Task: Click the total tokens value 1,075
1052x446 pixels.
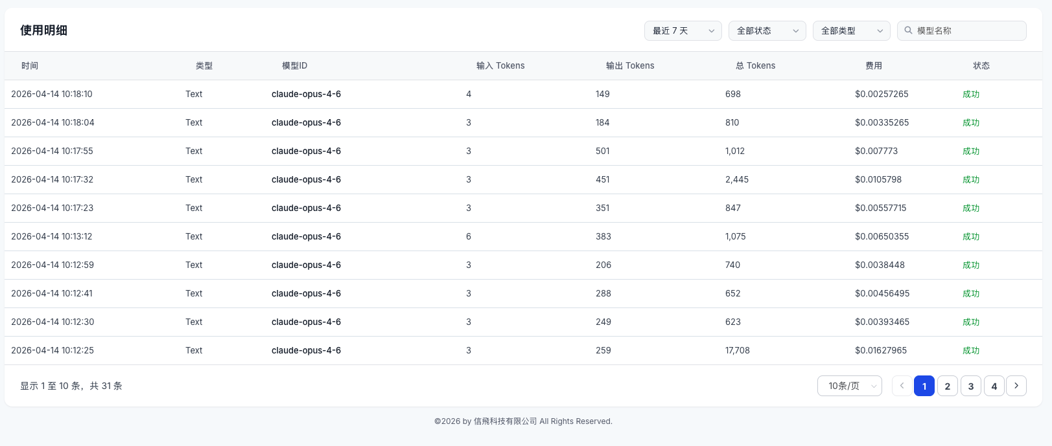Action: point(736,237)
